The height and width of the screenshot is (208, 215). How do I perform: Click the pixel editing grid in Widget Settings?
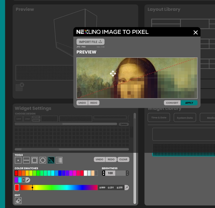(x=72, y=137)
